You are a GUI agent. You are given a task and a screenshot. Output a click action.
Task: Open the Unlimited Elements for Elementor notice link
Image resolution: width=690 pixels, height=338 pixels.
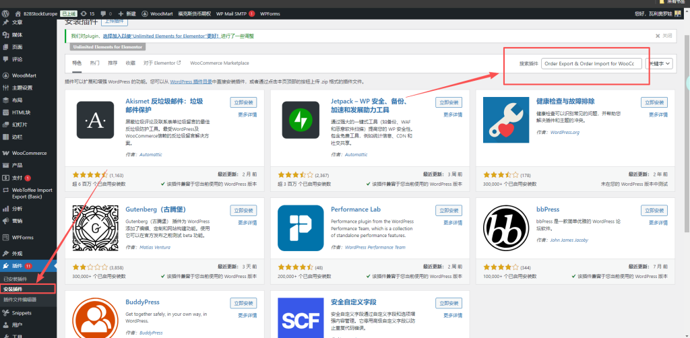[162, 36]
